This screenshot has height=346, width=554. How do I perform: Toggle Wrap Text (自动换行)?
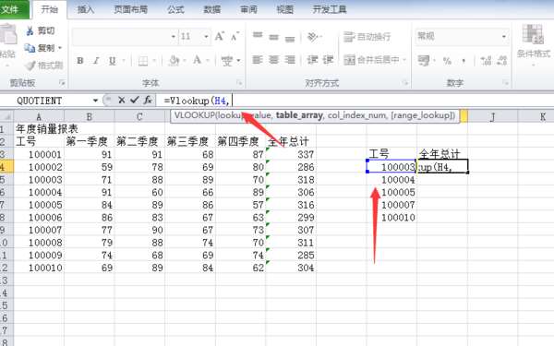click(367, 36)
